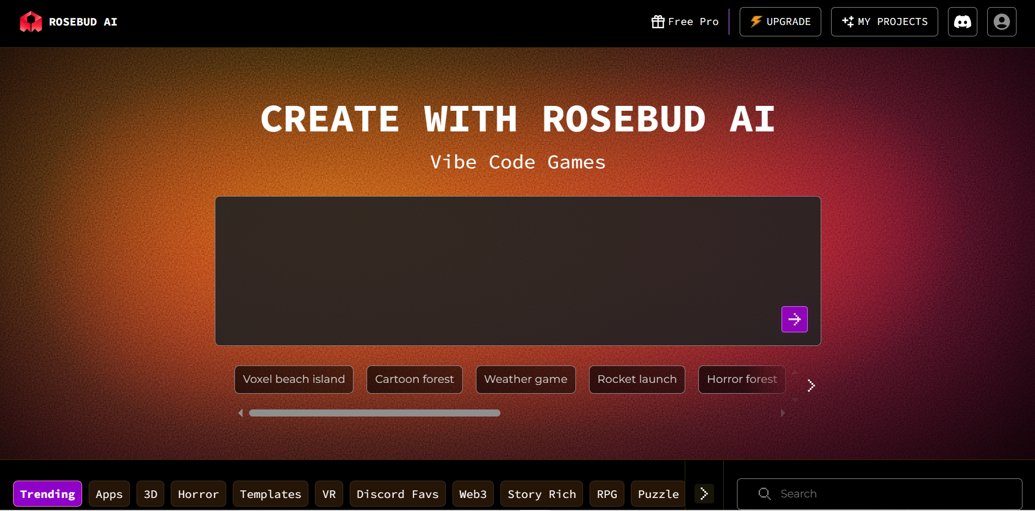The image size is (1035, 511).
Task: Focus the large prompt text area
Action: pos(518,271)
